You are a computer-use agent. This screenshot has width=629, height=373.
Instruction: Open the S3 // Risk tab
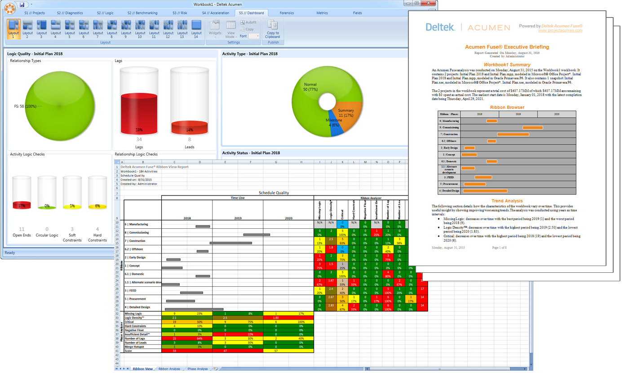click(x=180, y=13)
